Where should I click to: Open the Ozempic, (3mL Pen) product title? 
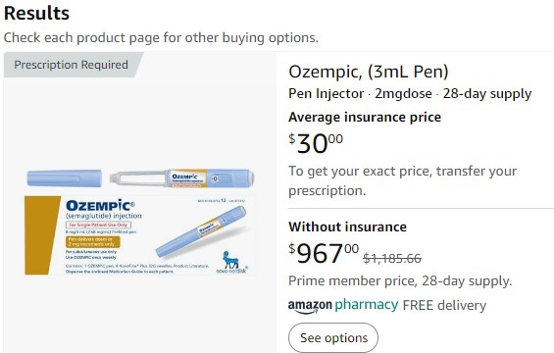tap(369, 72)
